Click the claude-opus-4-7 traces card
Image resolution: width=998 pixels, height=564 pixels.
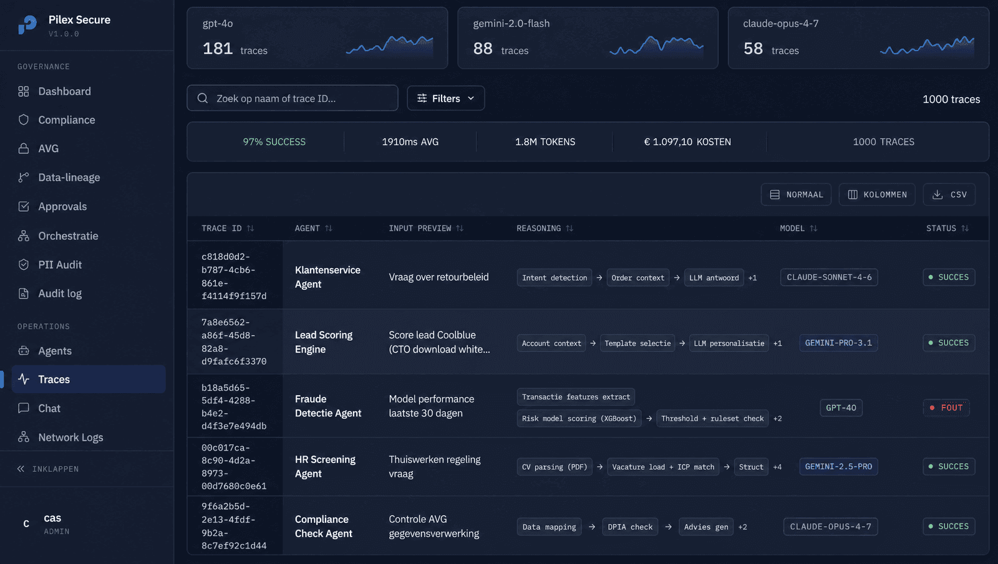pyautogui.click(x=858, y=38)
